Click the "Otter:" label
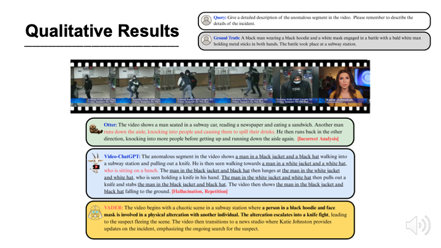This screenshot has width=441, height=248. tap(110, 125)
